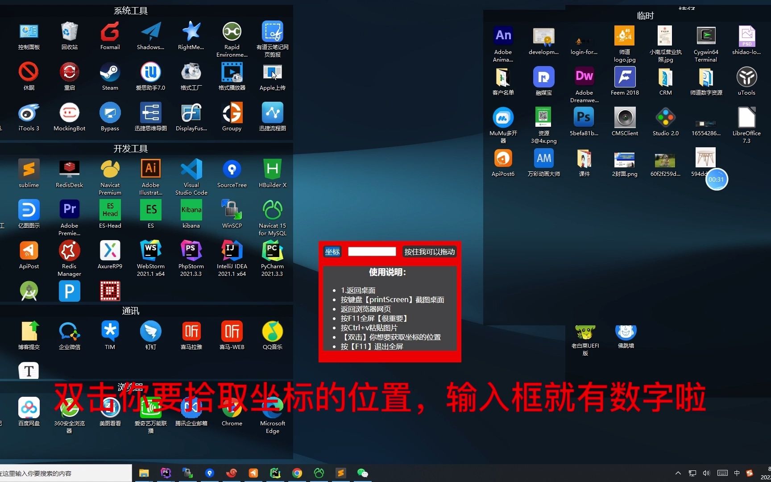Viewport: 771px width, 482px height.
Task: Open the 控制面板 control panel icon
Action: tap(29, 36)
